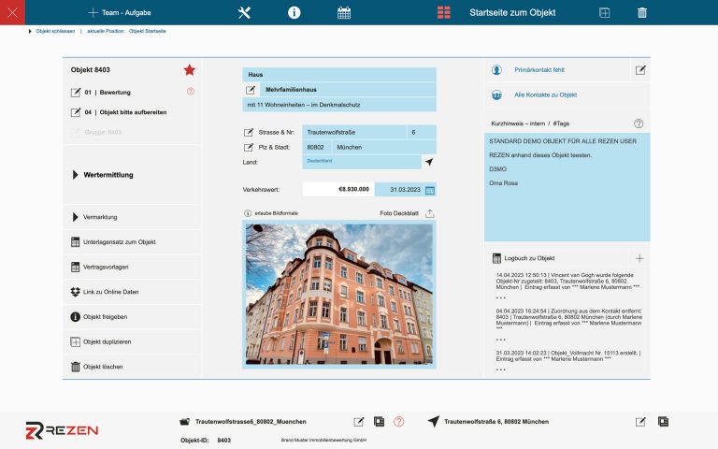Edit the Primärkontakt using pencil icon
718x449 pixels.
click(x=640, y=70)
